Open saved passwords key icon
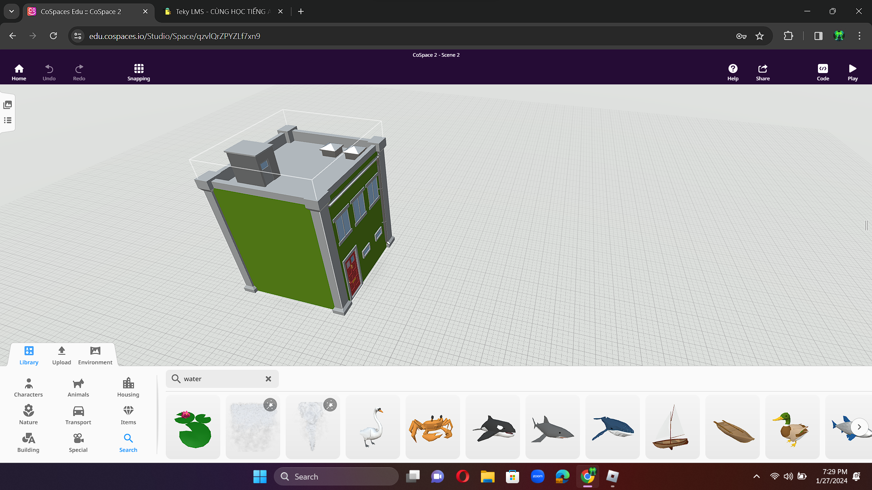872x490 pixels. pos(741,36)
